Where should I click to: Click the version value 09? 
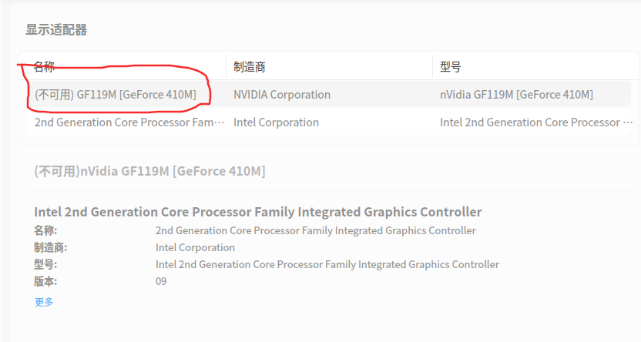(161, 281)
